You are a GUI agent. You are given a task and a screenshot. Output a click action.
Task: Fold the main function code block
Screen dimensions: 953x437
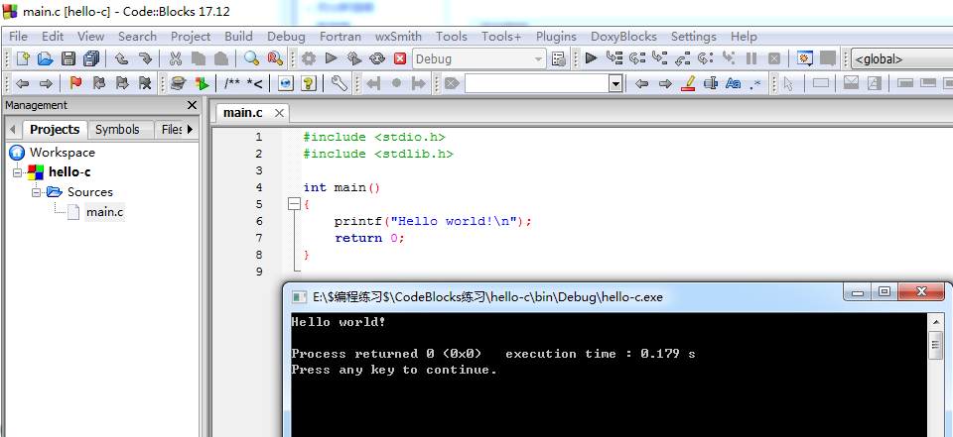tap(294, 204)
